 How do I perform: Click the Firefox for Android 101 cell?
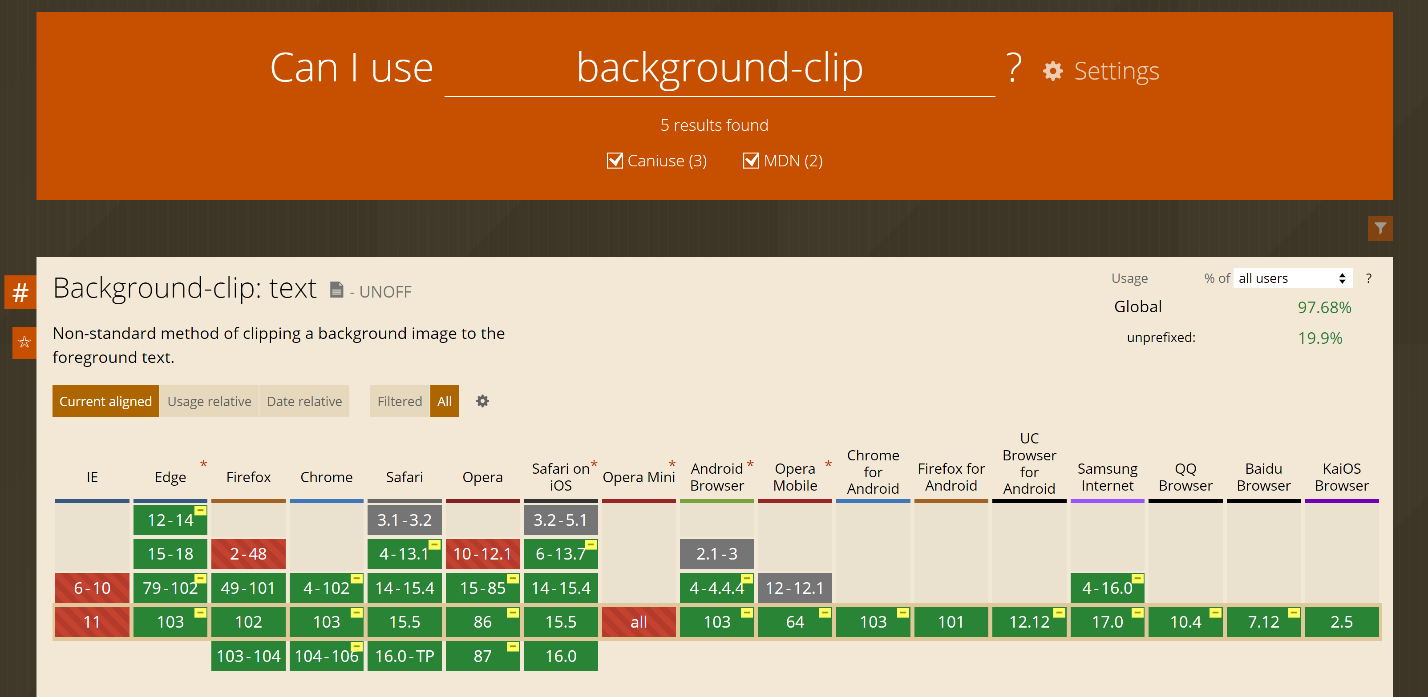click(951, 622)
